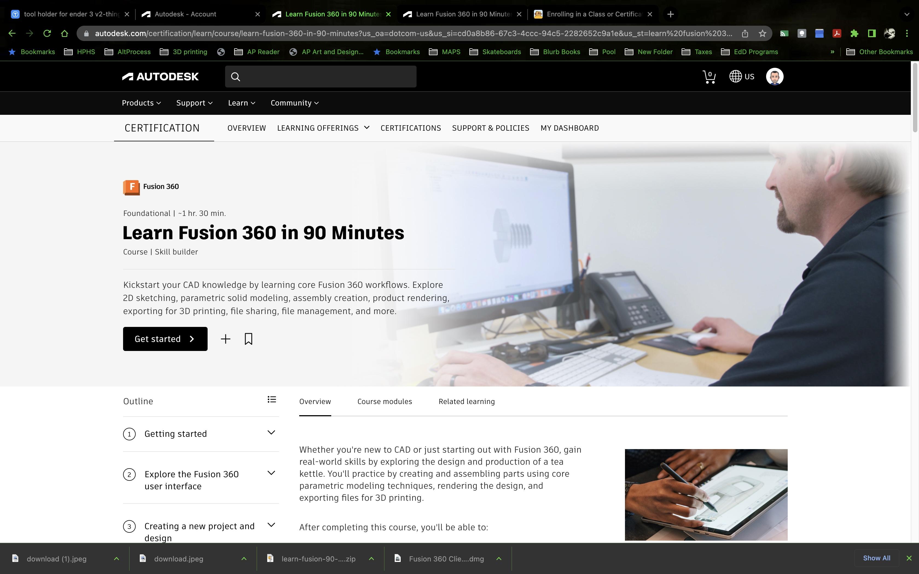Click the Autodesk logo

(160, 77)
